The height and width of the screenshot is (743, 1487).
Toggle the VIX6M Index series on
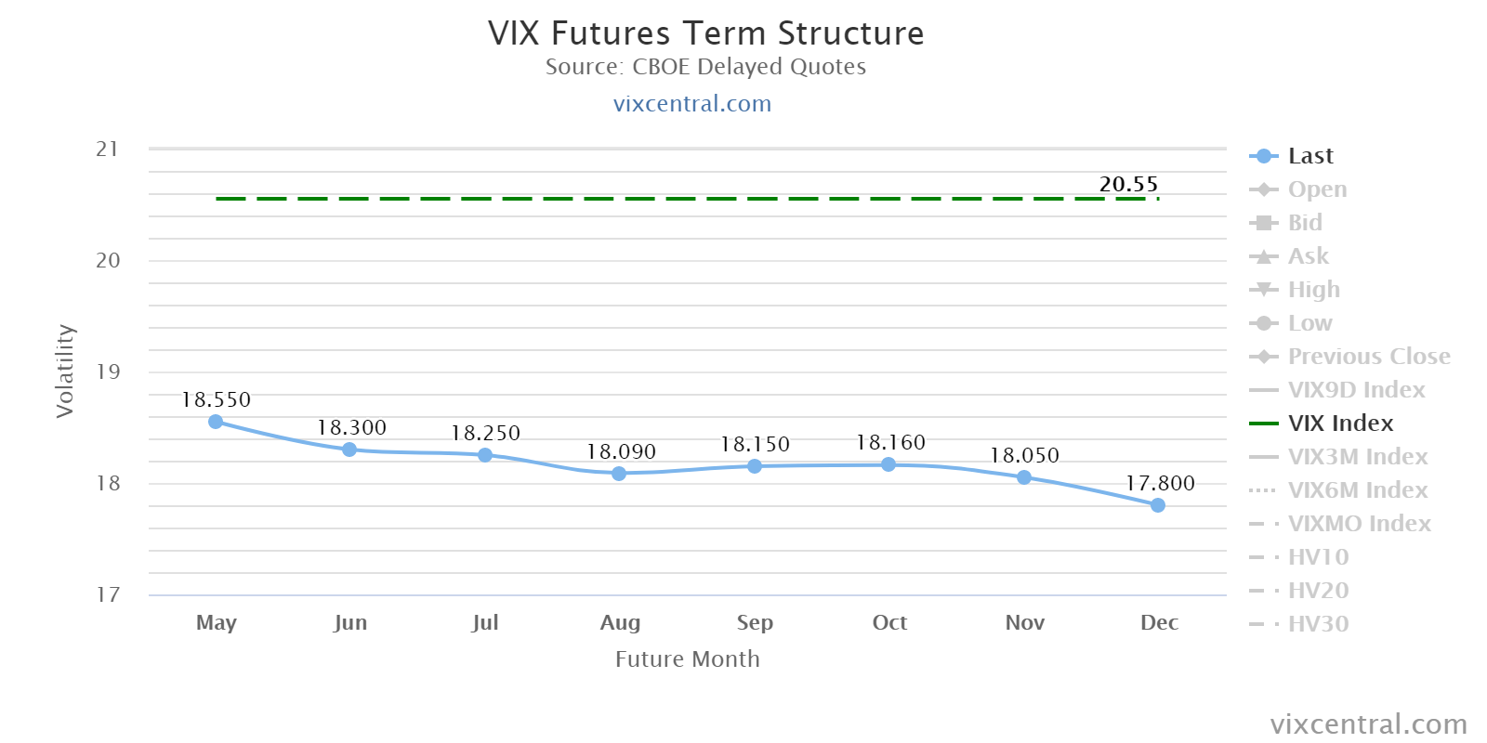pyautogui.click(x=1357, y=490)
